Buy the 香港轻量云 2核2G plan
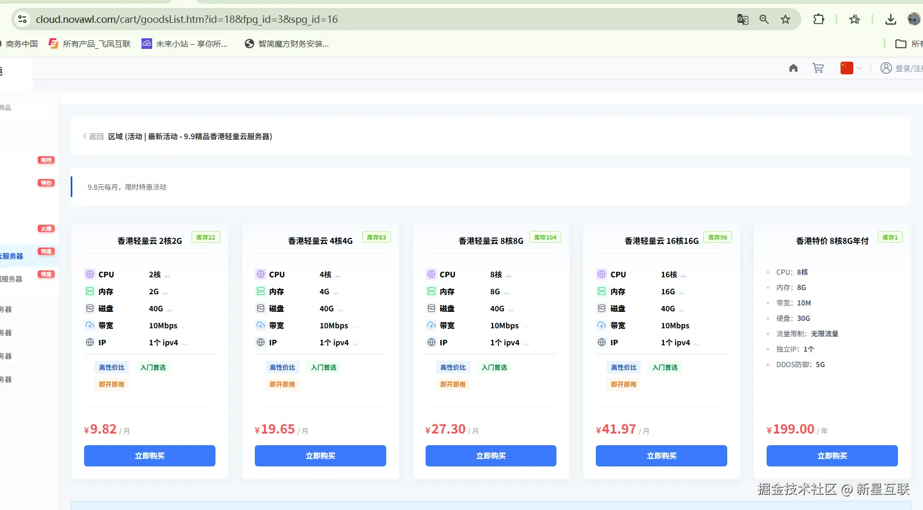Screen dimensions: 923x510 tap(149, 456)
